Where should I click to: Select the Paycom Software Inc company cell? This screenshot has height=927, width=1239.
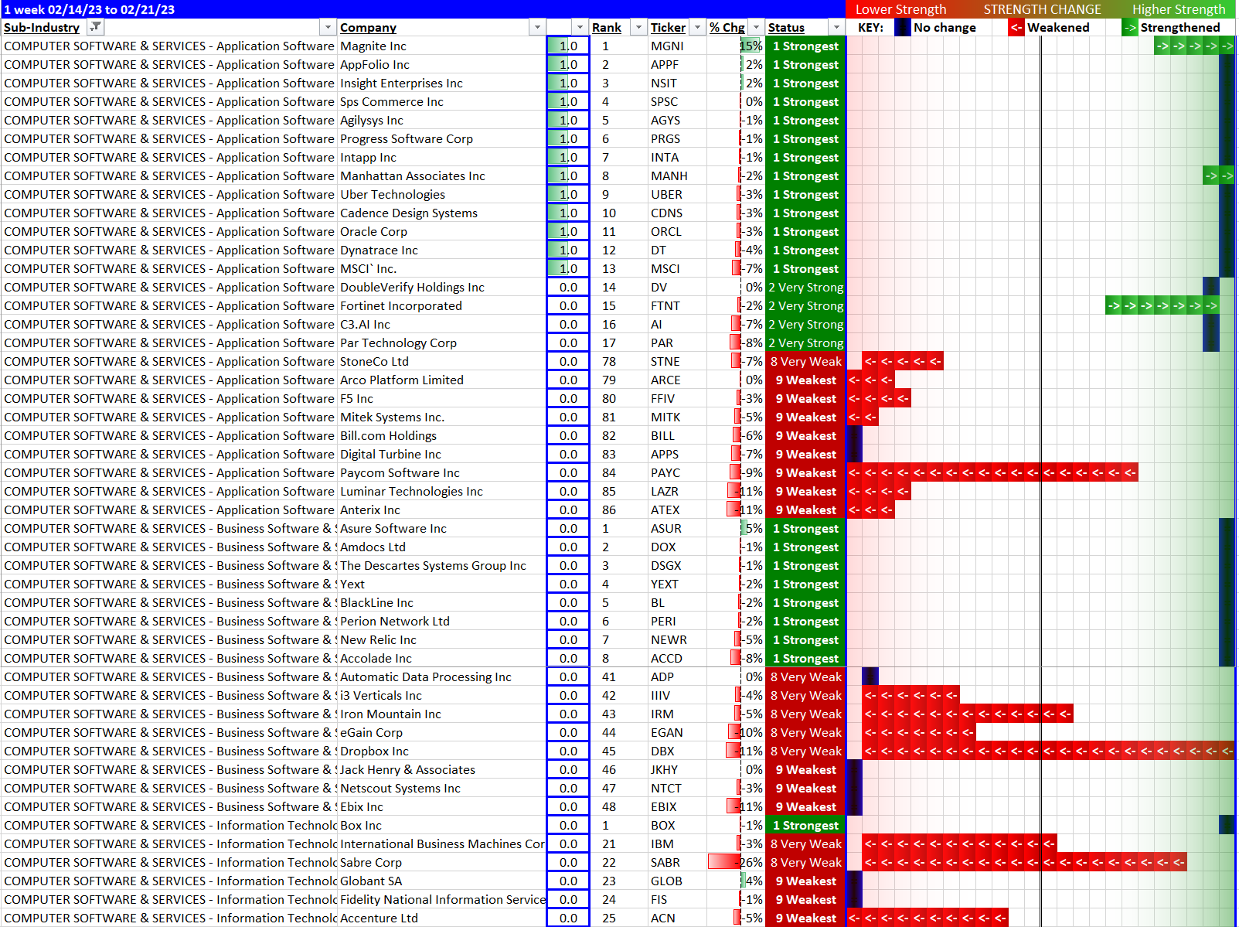coord(442,473)
